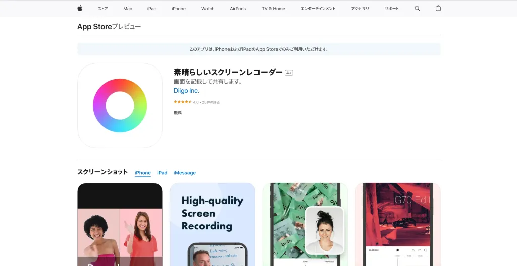Click the app title 素晴らしいスクリーンレコーダー

coord(228,72)
